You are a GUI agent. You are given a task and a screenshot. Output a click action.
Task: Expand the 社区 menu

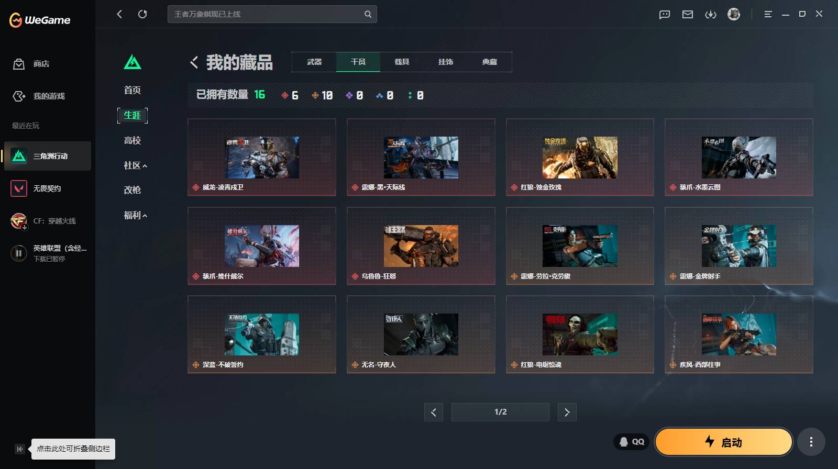(x=135, y=165)
